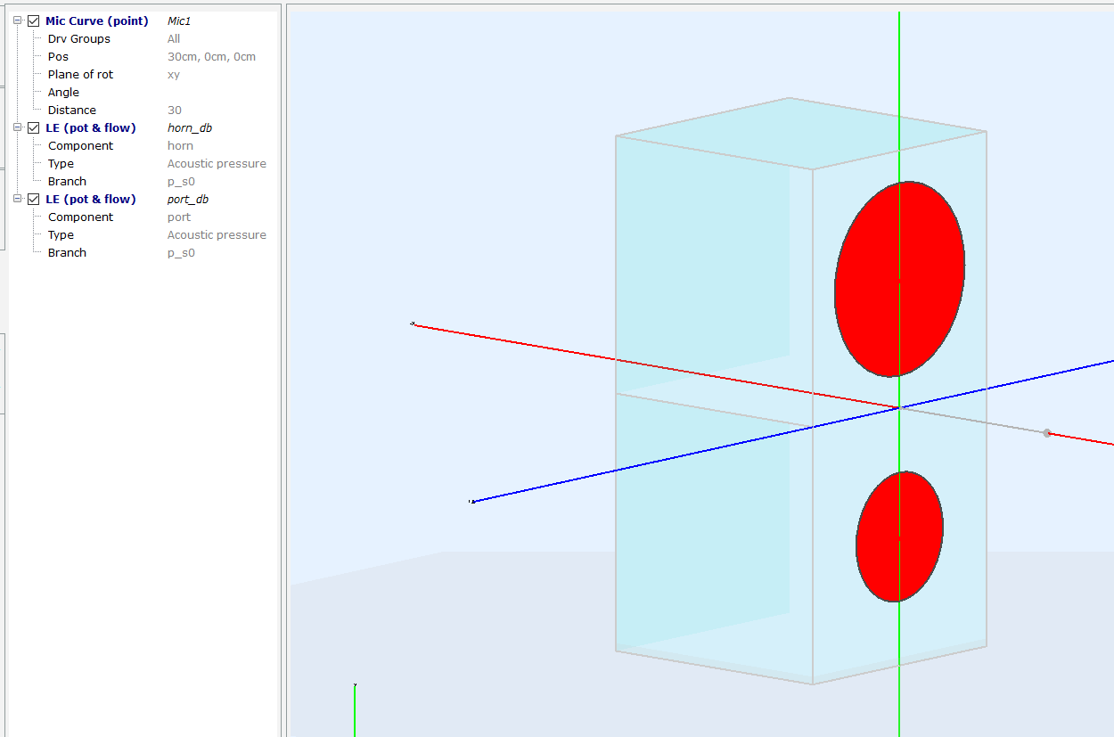Select Type row under horn_db

click(61, 163)
